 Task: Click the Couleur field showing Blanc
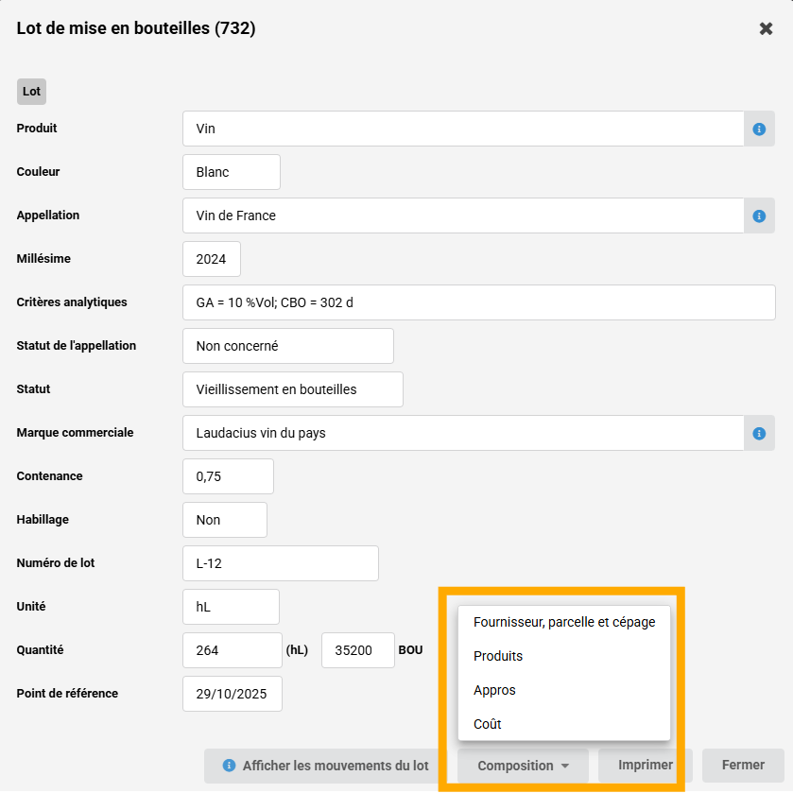[x=232, y=172]
